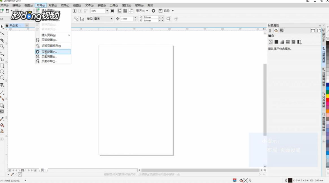Open the 效果 menu
This screenshot has height=183, width=329.
[65, 5]
